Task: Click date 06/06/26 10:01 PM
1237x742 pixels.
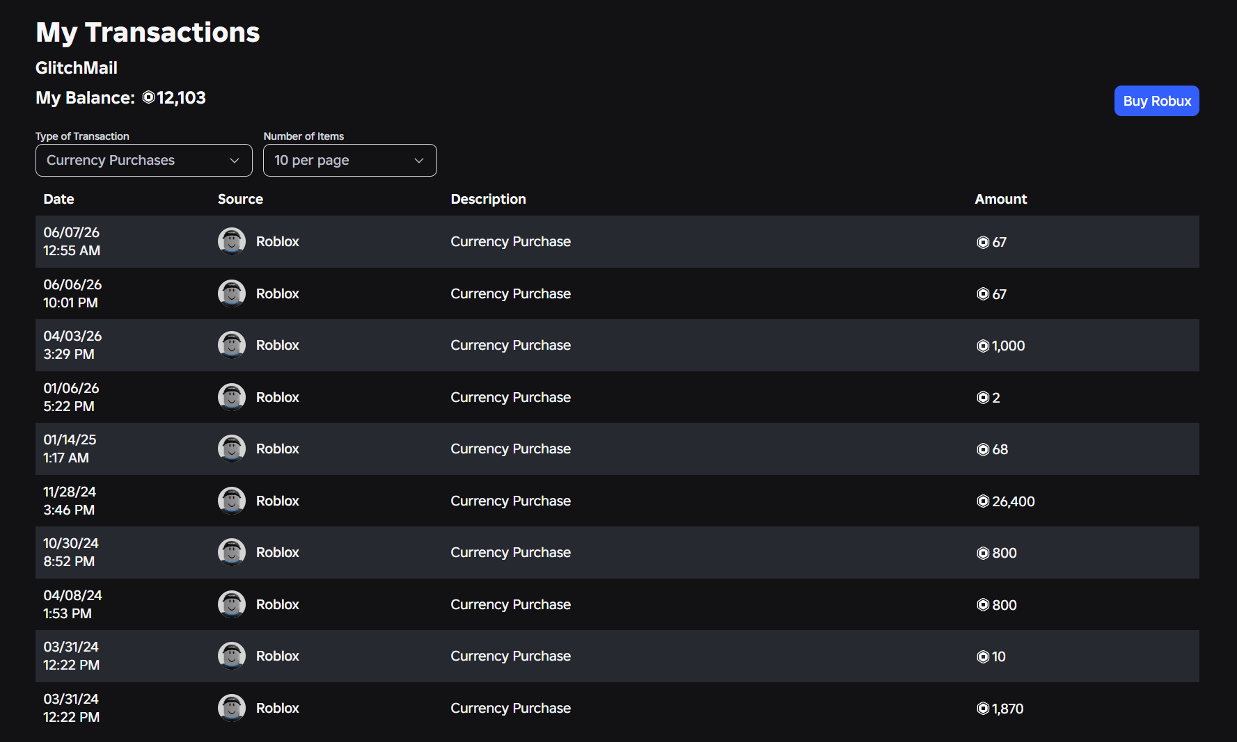Action: [x=72, y=293]
